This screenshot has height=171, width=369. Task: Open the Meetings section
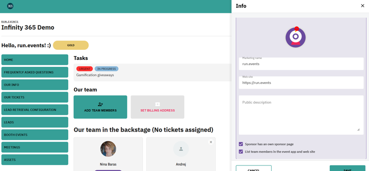[x=35, y=147]
